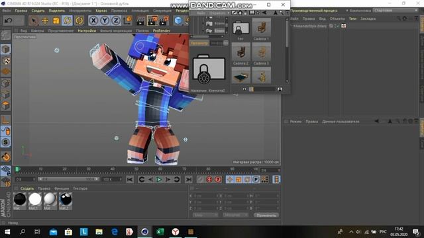The width and height of the screenshot is (424, 238).
Task: Toggle the Y axis lock
Action: coord(105,20)
